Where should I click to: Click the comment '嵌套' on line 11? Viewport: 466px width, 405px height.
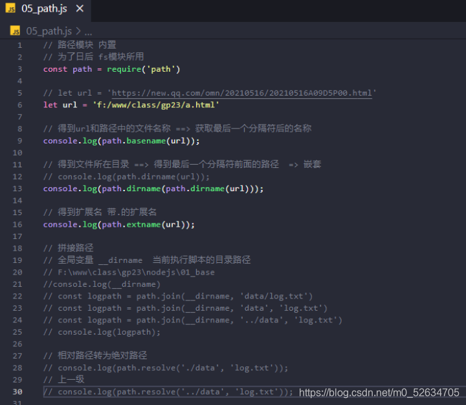tap(312, 164)
